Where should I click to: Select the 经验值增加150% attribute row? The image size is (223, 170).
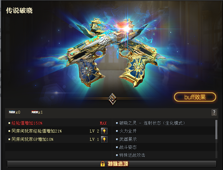58,123
